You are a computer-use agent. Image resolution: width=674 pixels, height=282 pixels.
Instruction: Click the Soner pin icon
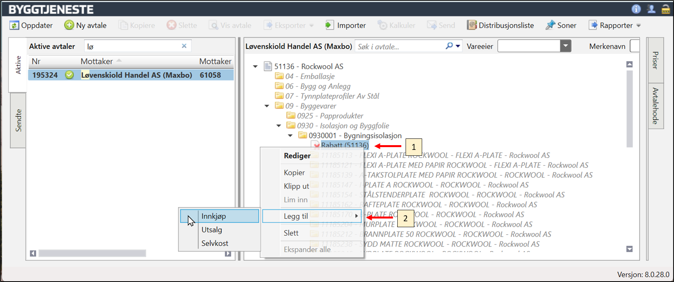pos(550,25)
